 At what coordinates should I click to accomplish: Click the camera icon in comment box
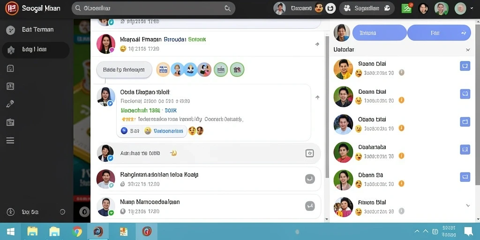point(309,153)
